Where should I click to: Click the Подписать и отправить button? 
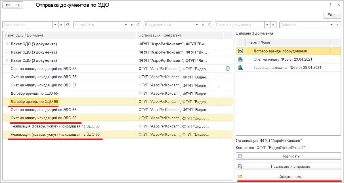(288, 166)
